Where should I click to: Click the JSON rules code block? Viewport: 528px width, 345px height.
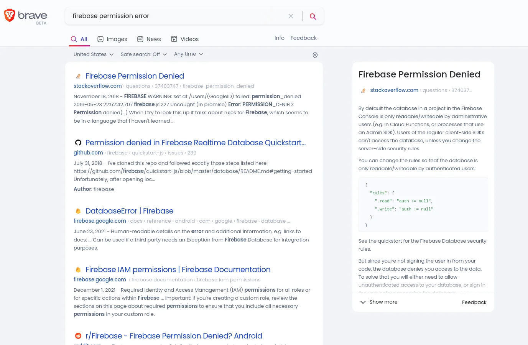pyautogui.click(x=423, y=205)
